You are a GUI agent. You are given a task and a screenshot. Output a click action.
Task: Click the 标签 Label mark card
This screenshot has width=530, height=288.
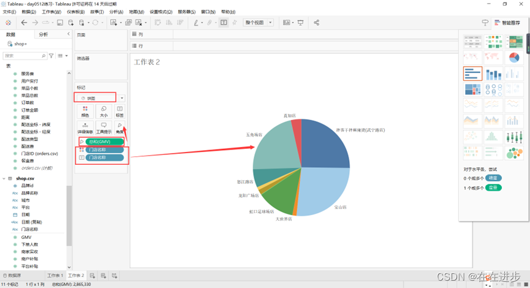click(119, 111)
